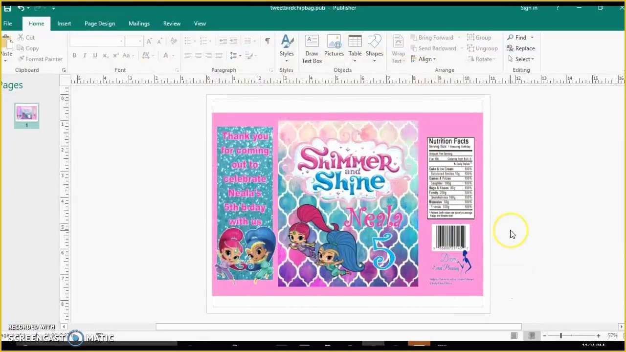The width and height of the screenshot is (626, 352).
Task: Expand the bullets list dropdown
Action: (195, 42)
